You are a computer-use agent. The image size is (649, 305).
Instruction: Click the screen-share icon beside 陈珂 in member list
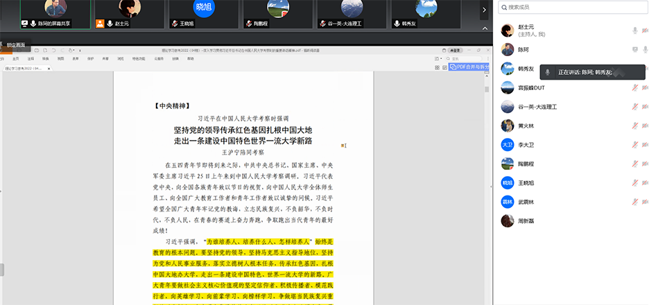tap(635, 50)
